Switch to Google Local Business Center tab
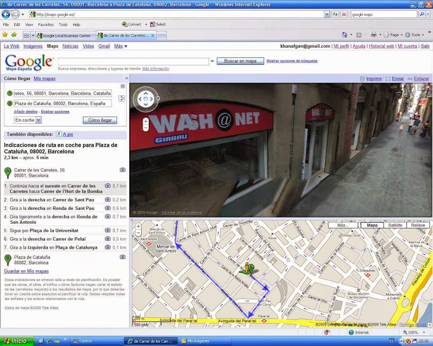The height and width of the screenshot is (346, 433). [65, 36]
